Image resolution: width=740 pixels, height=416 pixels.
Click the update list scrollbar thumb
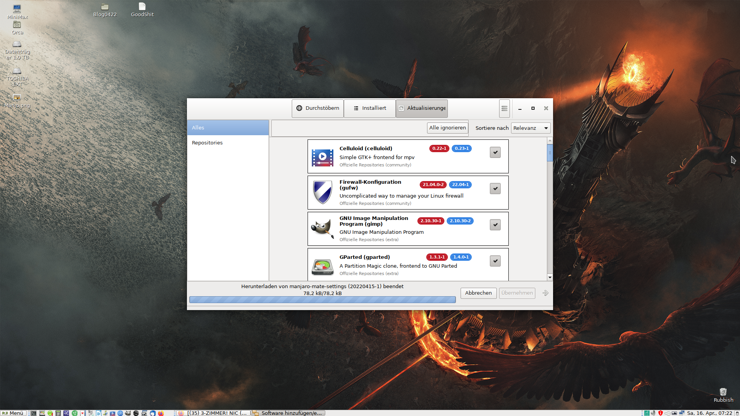click(x=550, y=153)
